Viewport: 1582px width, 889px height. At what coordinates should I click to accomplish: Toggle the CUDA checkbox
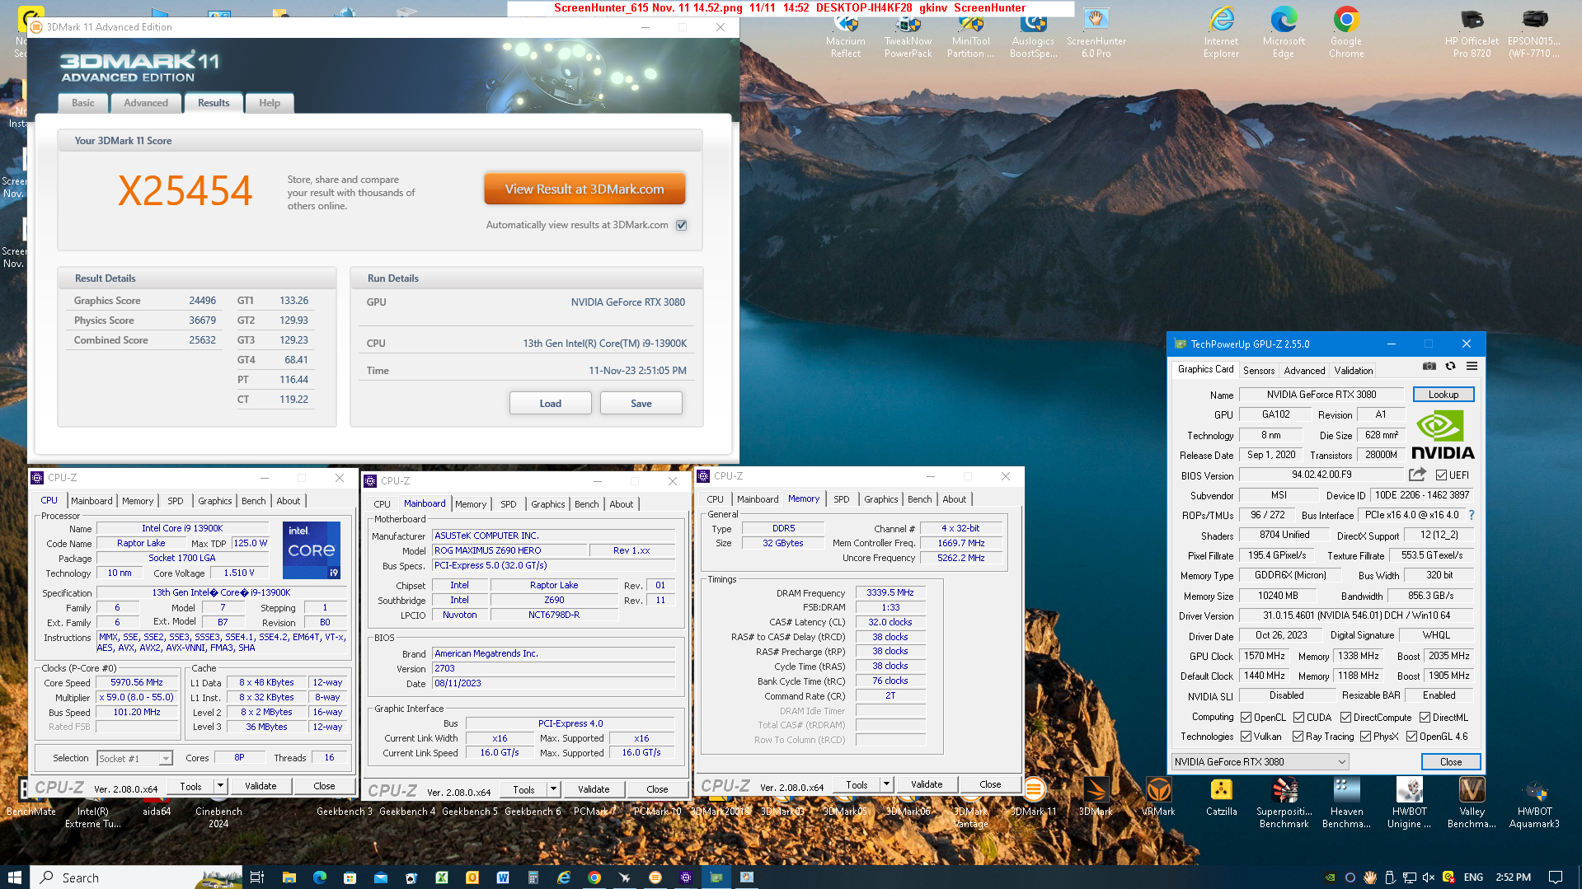pos(1299,717)
